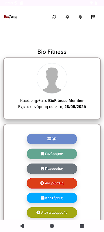Tap the BioFitness Member welcome text
The image size is (104, 232).
(66, 101)
